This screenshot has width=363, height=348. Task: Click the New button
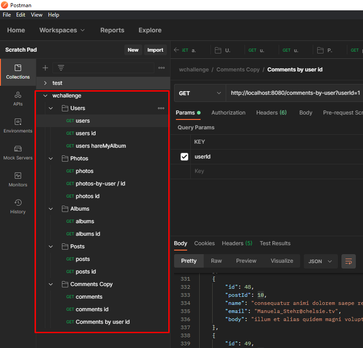[x=133, y=50]
